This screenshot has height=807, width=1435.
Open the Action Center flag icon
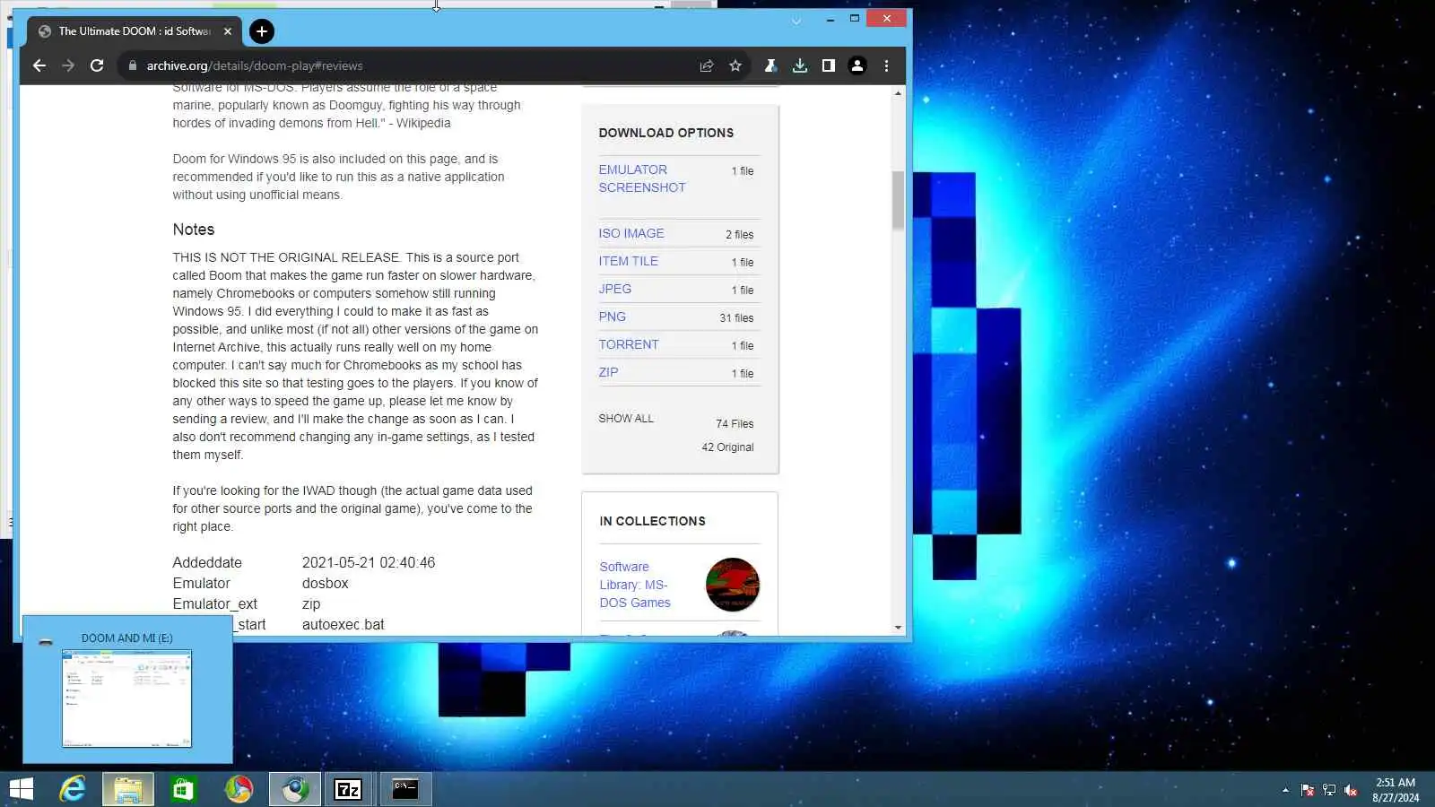pos(1308,790)
